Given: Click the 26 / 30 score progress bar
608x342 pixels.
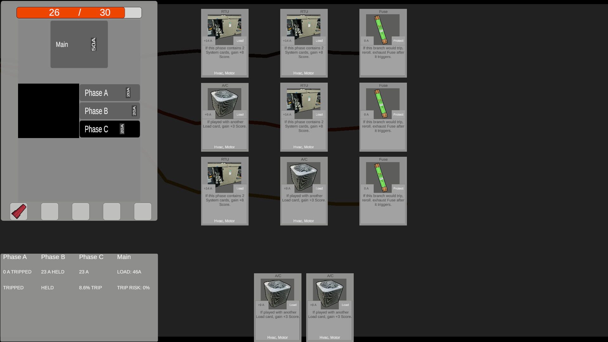Looking at the screenshot, I should [79, 13].
